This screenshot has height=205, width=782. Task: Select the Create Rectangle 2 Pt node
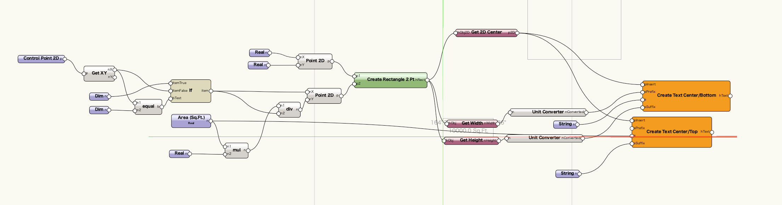click(390, 80)
